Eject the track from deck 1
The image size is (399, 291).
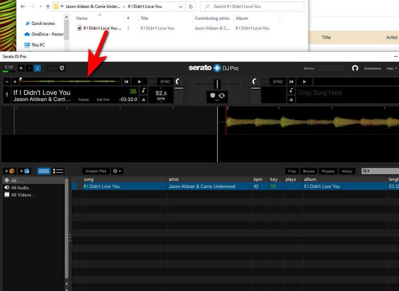pos(144,100)
